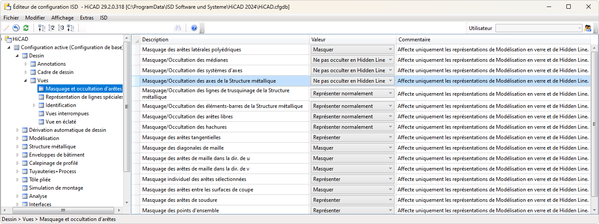
Task: Open the Fichier menu
Action: pos(11,18)
